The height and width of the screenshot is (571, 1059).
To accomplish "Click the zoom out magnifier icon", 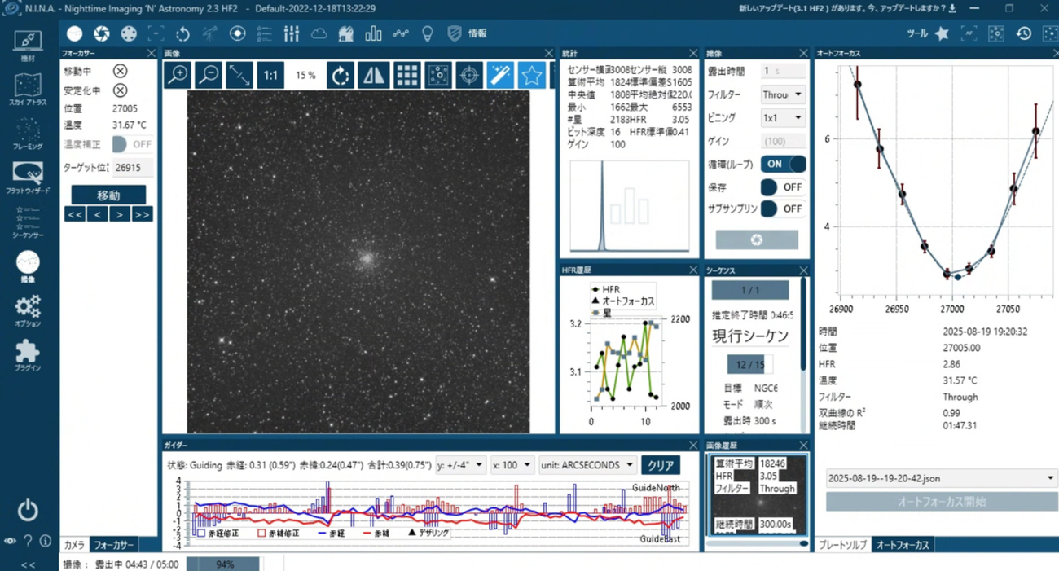I will click(x=209, y=75).
